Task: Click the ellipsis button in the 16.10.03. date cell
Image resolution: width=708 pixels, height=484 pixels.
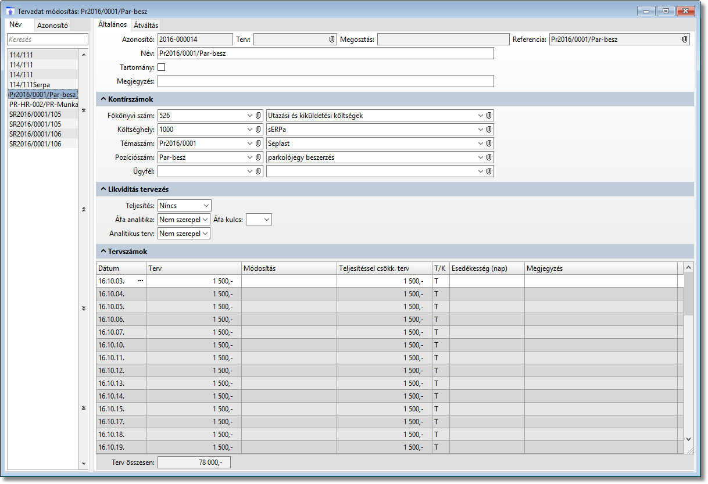Action: (140, 281)
